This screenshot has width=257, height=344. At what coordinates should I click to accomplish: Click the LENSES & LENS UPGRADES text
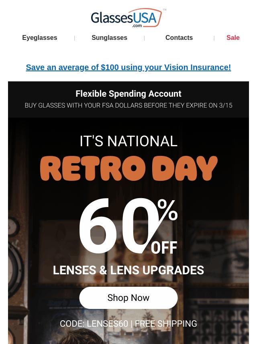pyautogui.click(x=128, y=270)
